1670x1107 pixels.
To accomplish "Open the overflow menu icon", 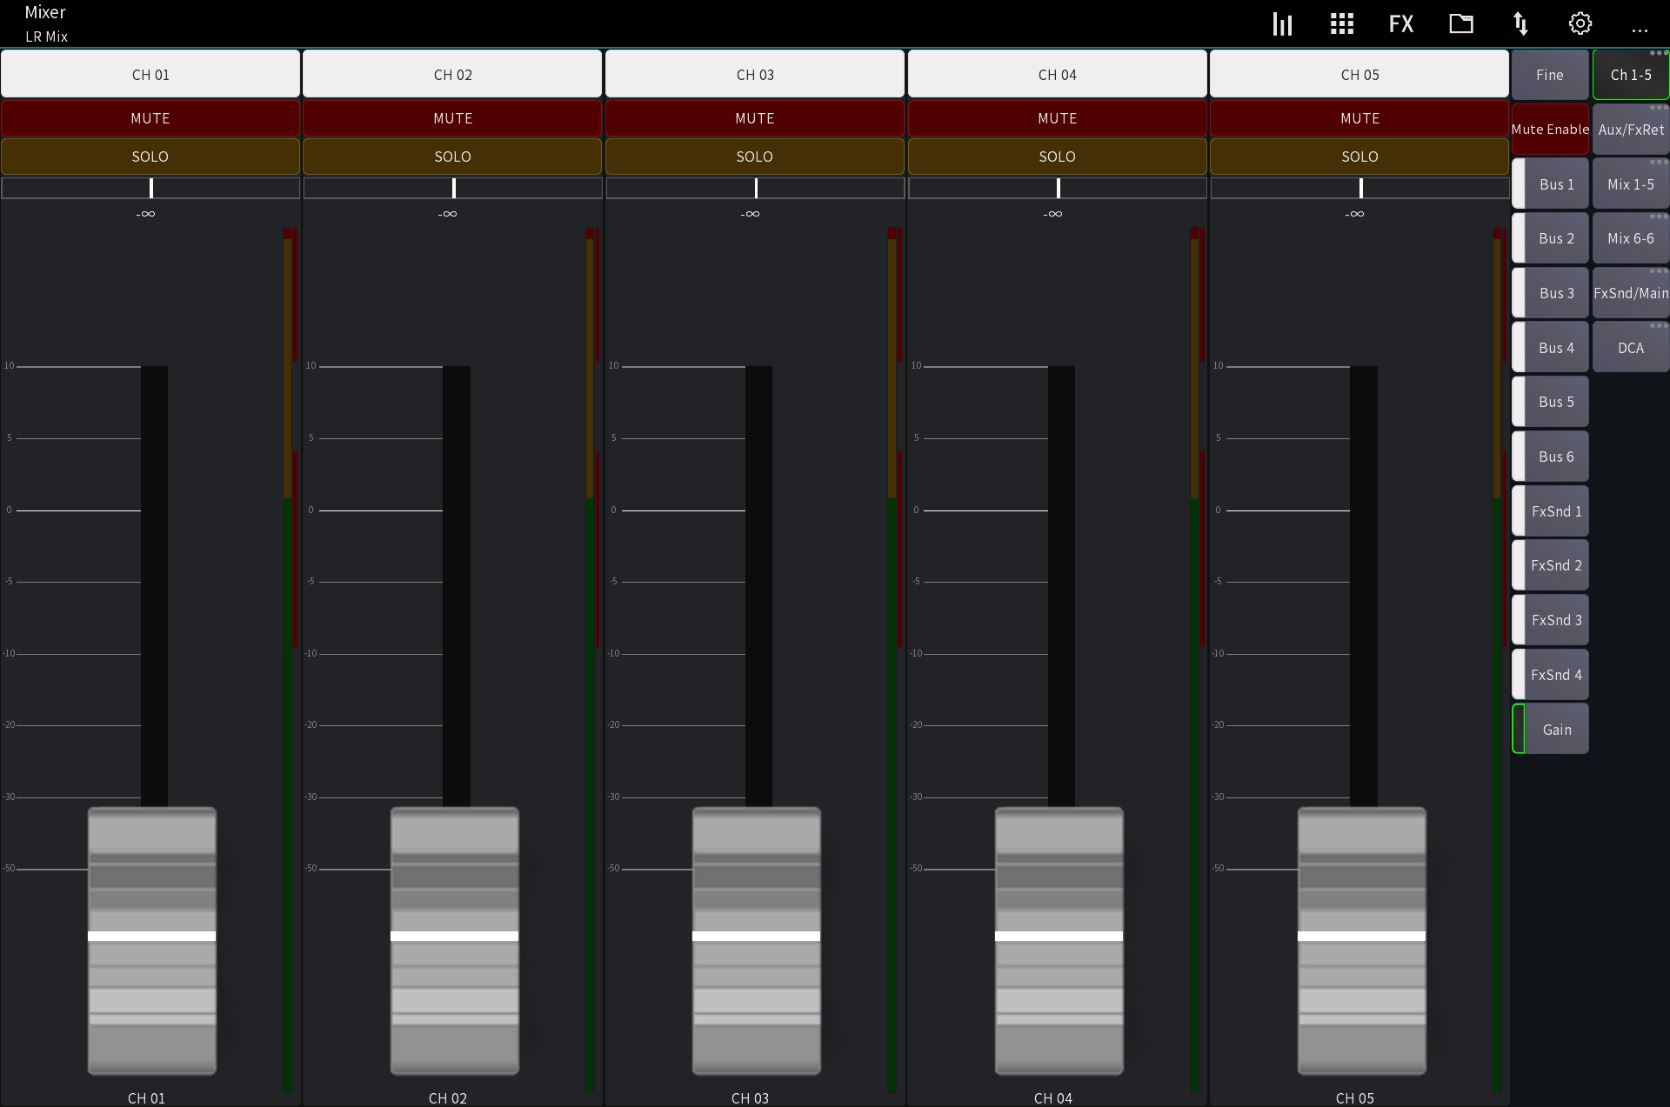I will point(1641,29).
